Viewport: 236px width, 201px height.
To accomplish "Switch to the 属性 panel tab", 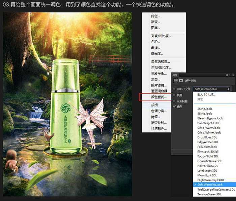I will click(175, 75).
